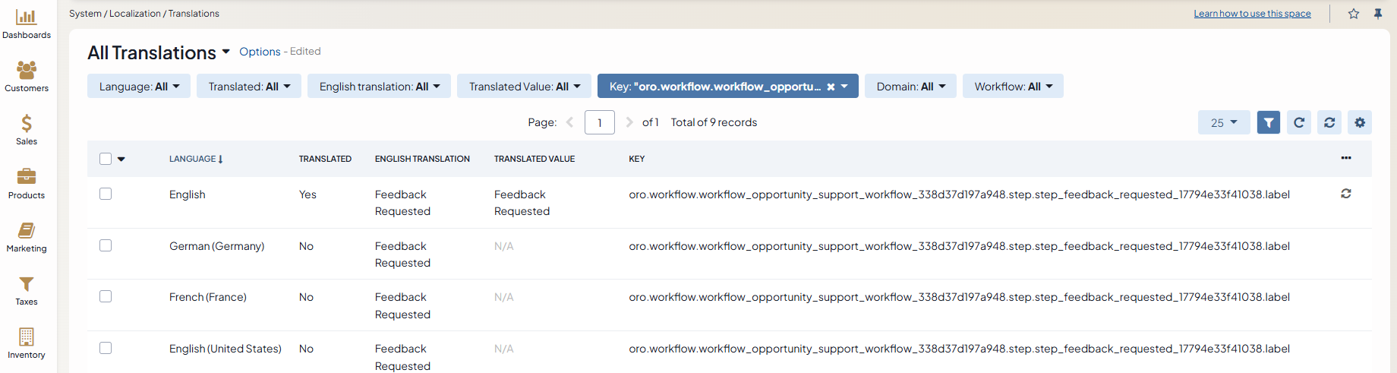Expand the All Translations view dropdown
Image resolution: width=1397 pixels, height=373 pixels.
225,52
